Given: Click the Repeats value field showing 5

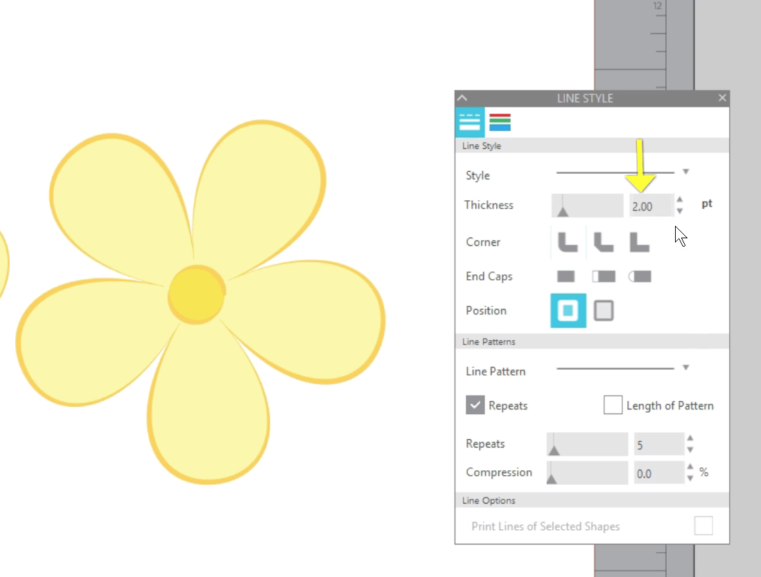Looking at the screenshot, I should click(x=658, y=444).
